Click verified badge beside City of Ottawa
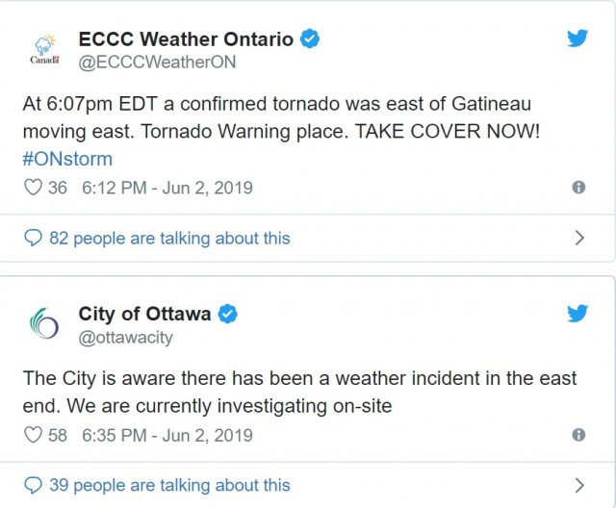The height and width of the screenshot is (508, 616). (x=227, y=314)
